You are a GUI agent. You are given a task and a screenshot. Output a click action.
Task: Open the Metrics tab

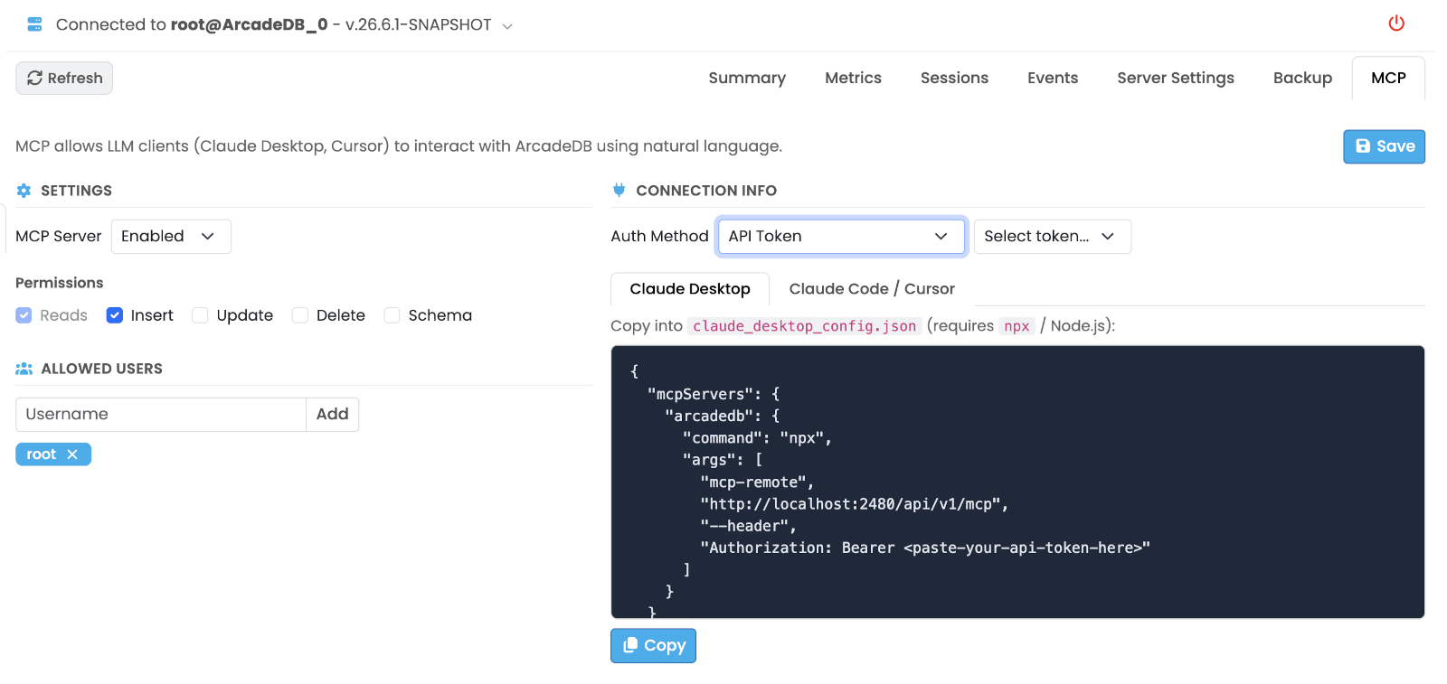853,78
